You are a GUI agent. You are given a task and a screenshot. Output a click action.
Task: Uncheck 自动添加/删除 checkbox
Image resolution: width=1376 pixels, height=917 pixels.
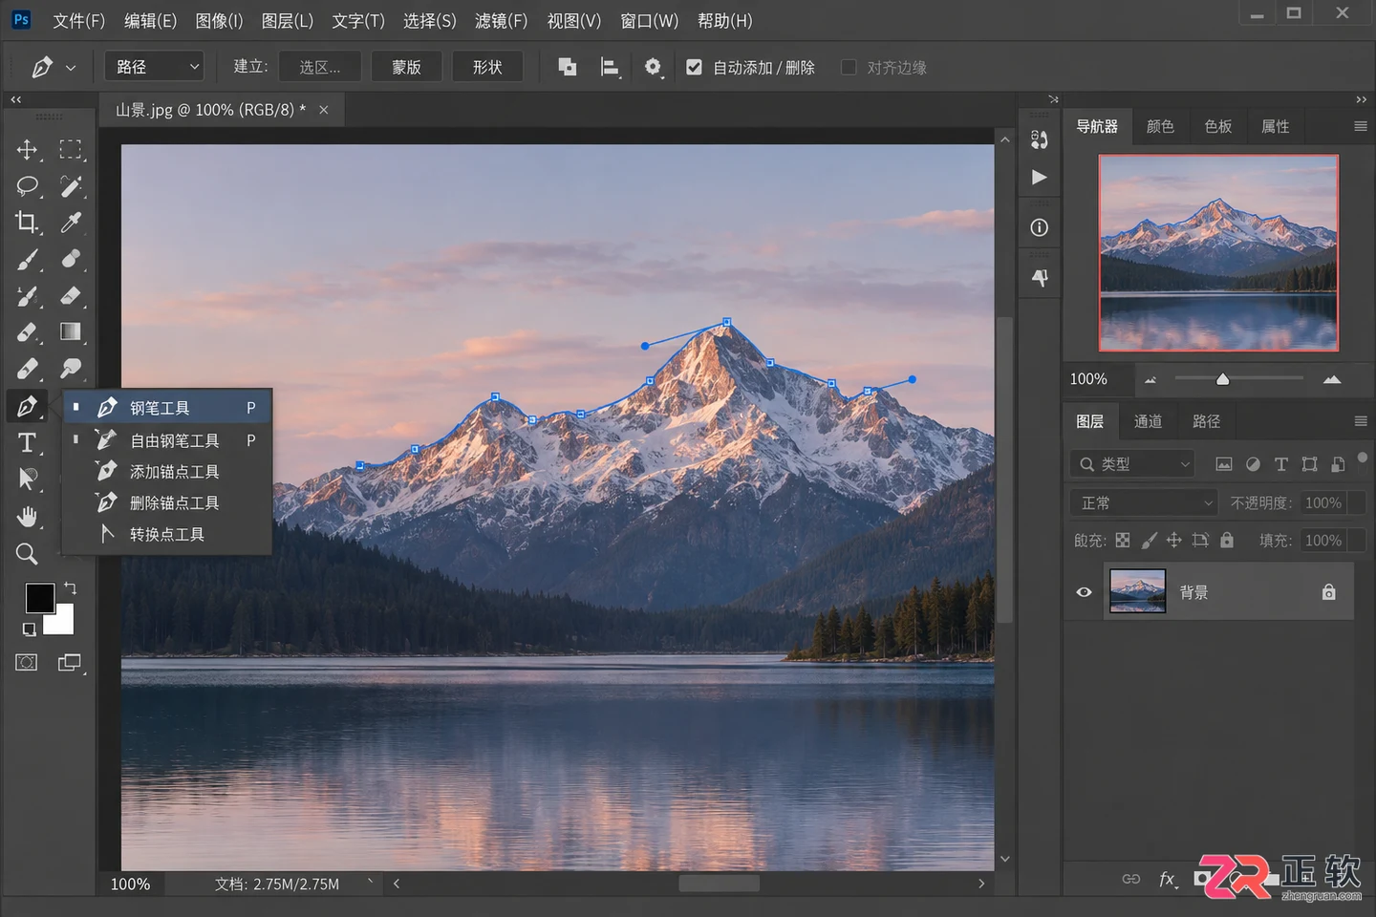point(694,67)
